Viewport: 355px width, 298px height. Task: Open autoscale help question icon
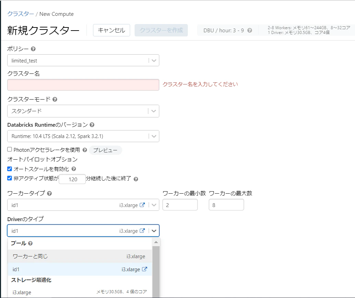coord(73,169)
